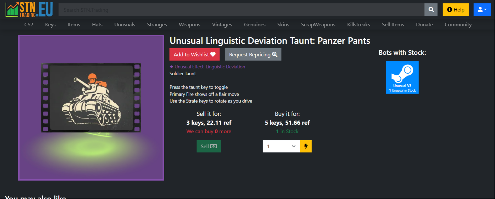Viewport: 495px width, 199px height.
Task: Click the yellow Help button
Action: click(x=456, y=10)
